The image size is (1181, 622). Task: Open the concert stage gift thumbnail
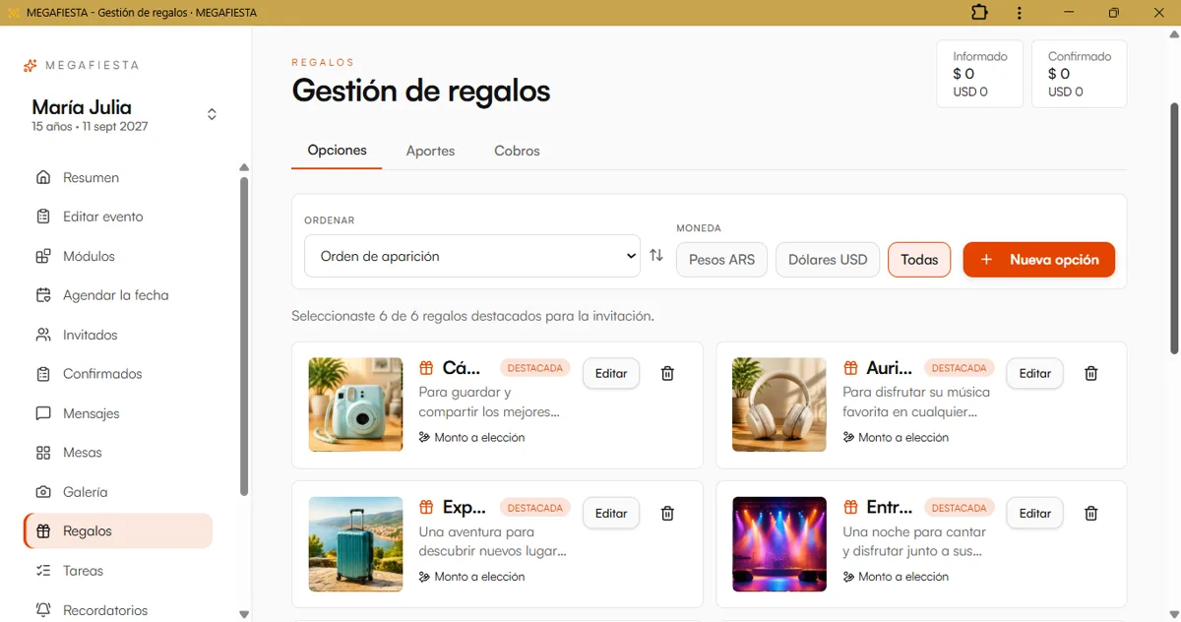point(779,544)
